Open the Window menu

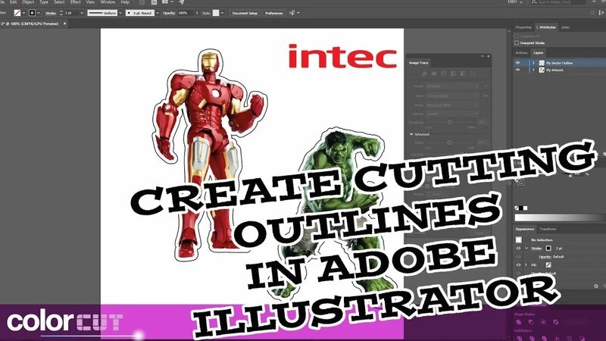coord(108,2)
